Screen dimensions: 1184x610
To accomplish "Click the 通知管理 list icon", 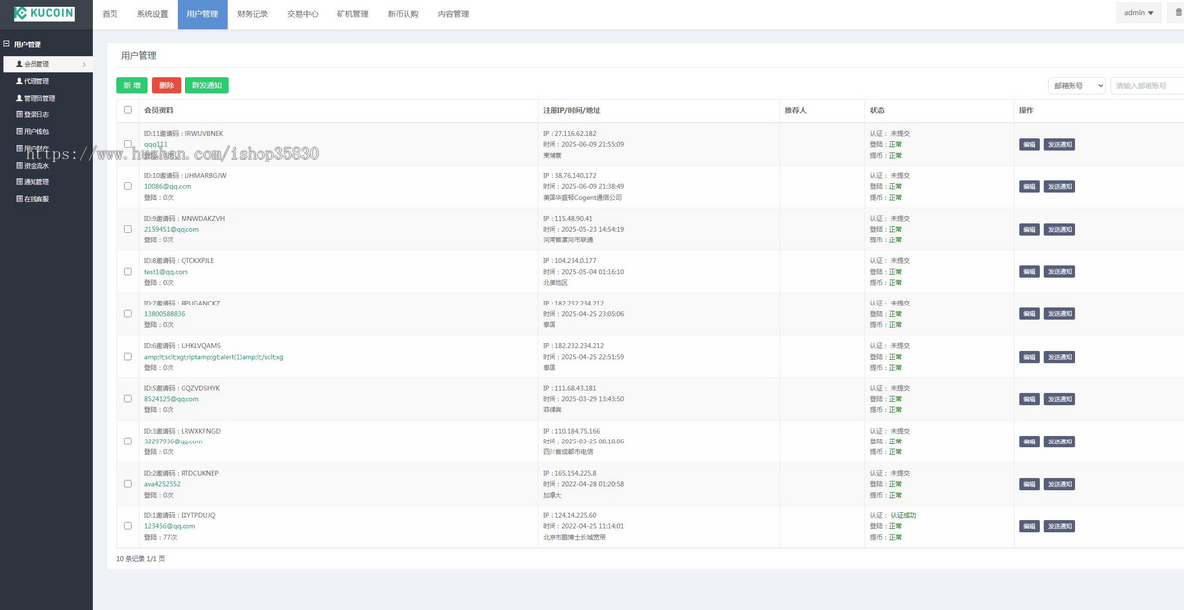I will tap(19, 181).
